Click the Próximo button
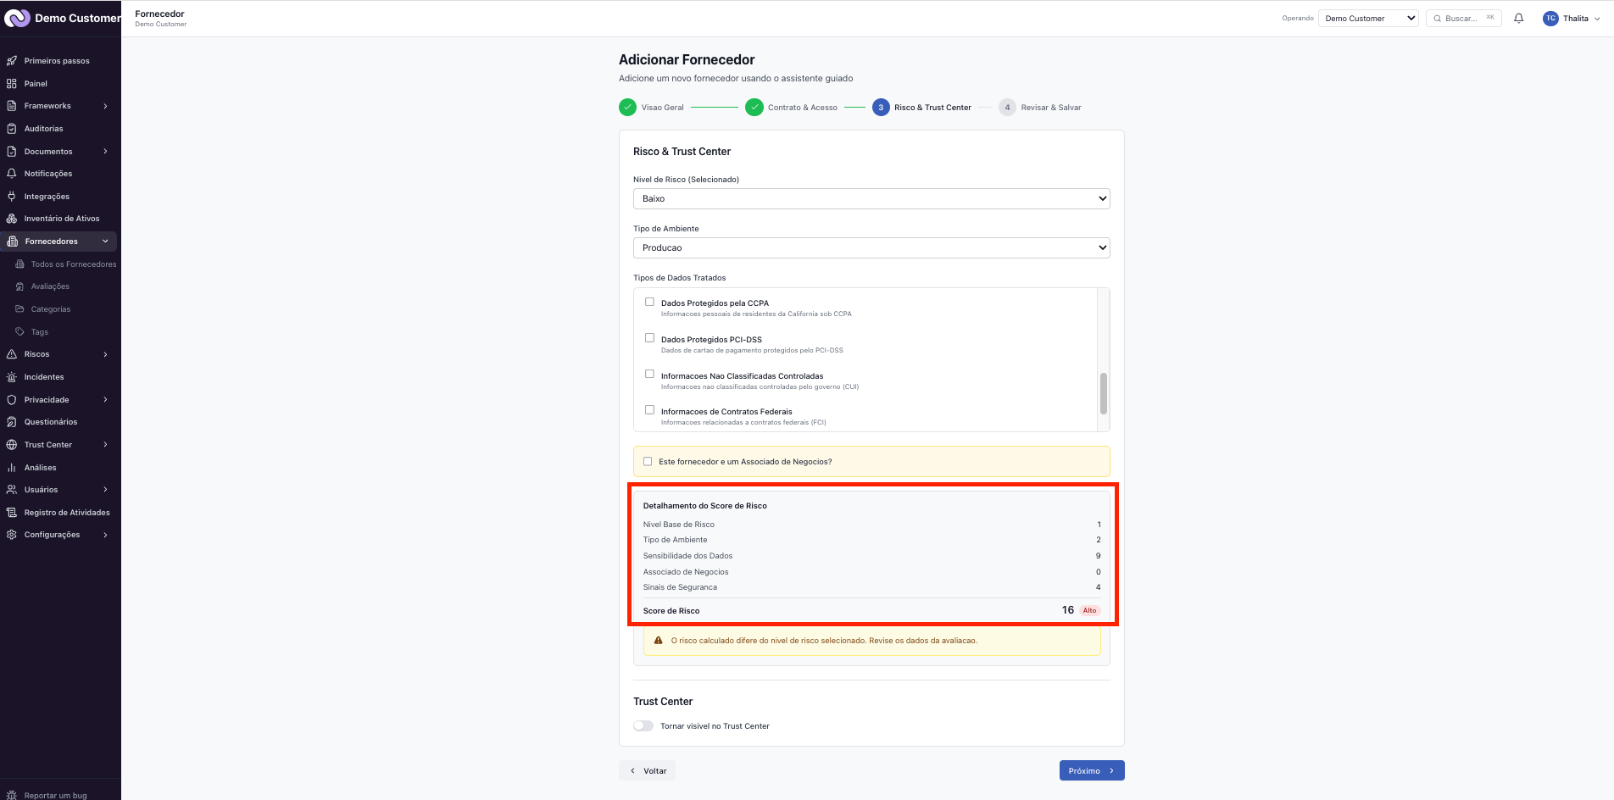Image resolution: width=1614 pixels, height=800 pixels. click(x=1092, y=770)
